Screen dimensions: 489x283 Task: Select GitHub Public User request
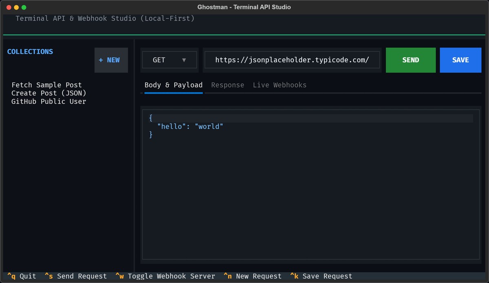49,101
